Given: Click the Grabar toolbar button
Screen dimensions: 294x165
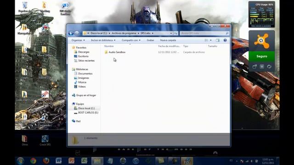Looking at the screenshot, I should tap(150, 40).
